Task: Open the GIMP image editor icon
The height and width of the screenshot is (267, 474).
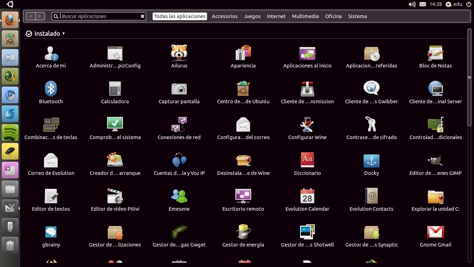Action: [436, 160]
